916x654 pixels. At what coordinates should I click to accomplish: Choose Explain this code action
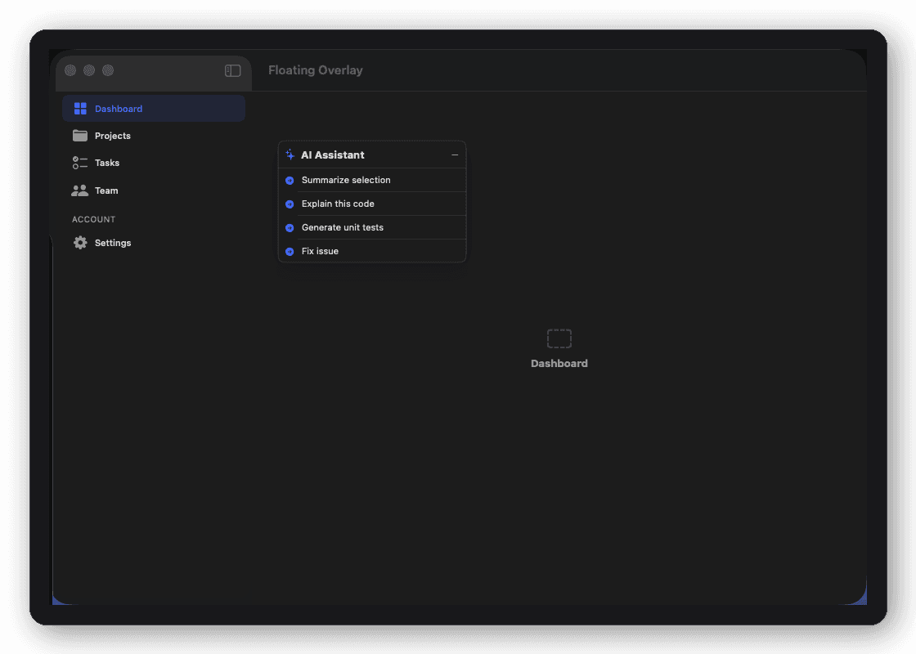372,204
